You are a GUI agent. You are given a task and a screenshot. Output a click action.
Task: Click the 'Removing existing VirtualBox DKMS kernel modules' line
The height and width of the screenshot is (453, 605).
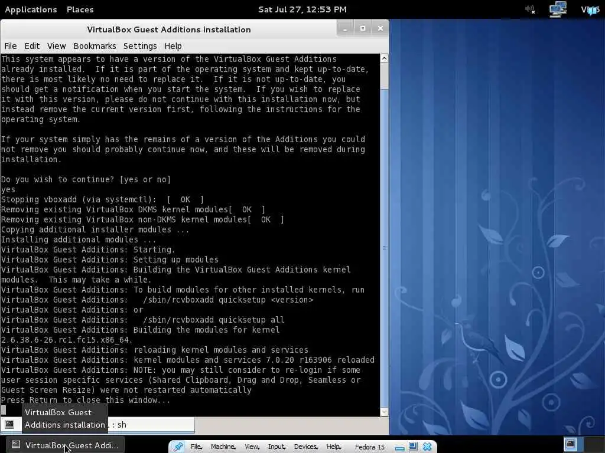pos(133,209)
